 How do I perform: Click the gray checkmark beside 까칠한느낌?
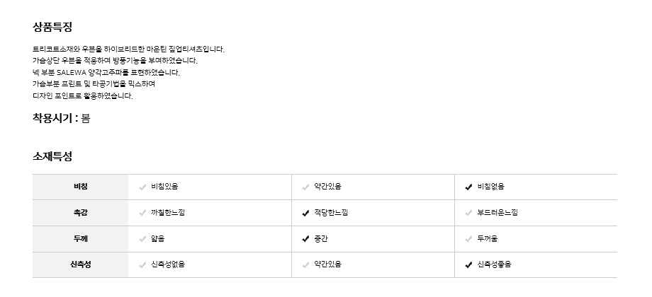click(x=142, y=213)
